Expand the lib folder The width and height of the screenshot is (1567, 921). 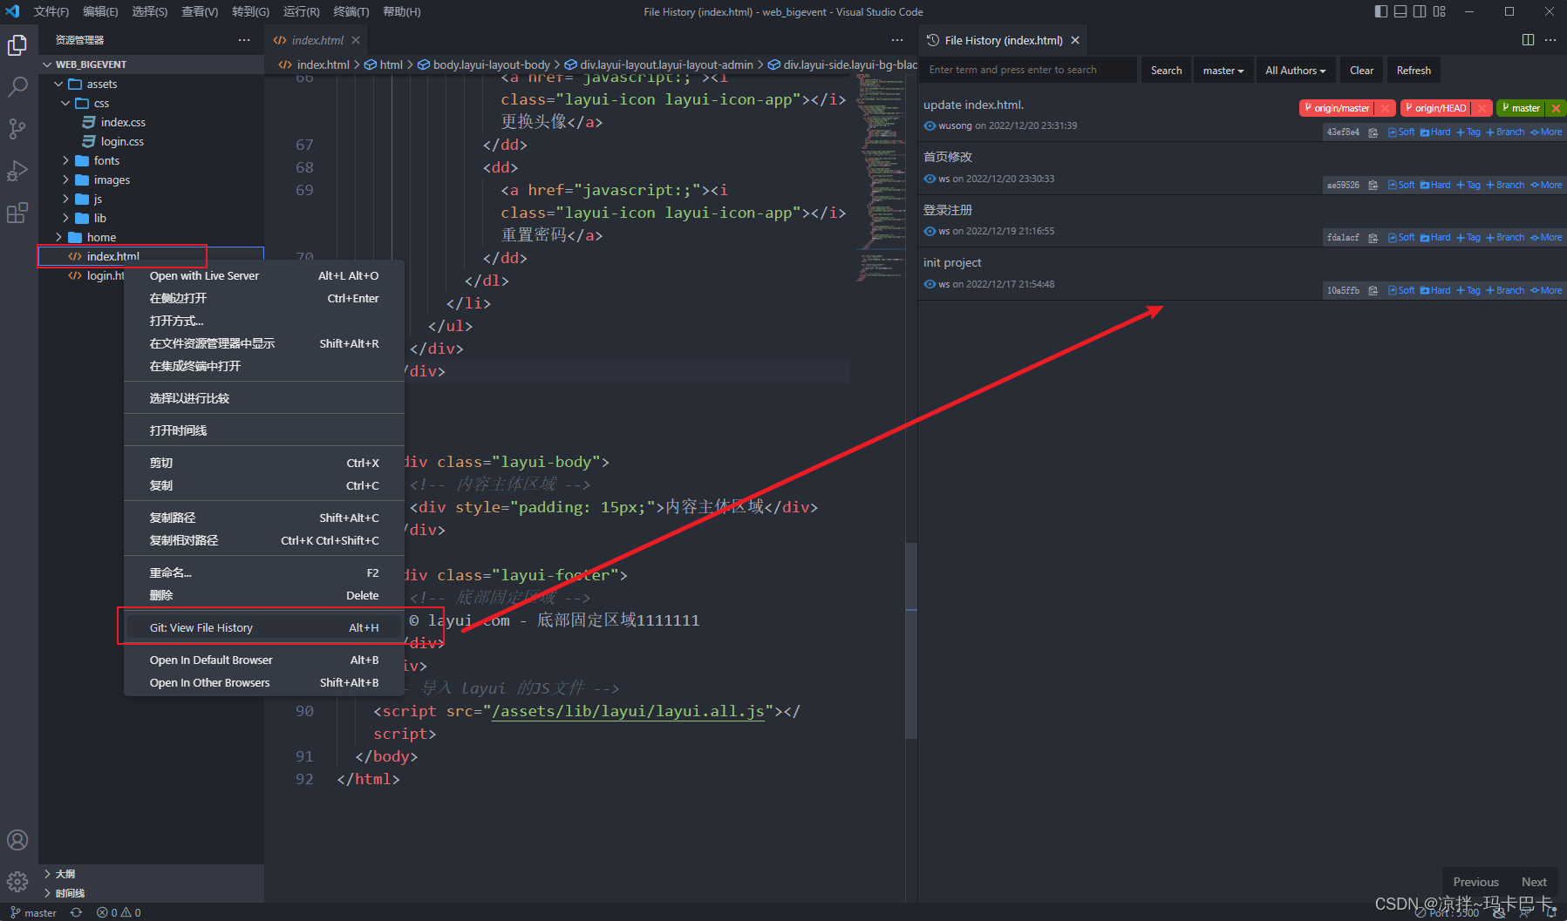pyautogui.click(x=65, y=218)
